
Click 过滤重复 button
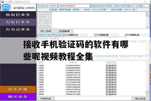tap(64, 31)
